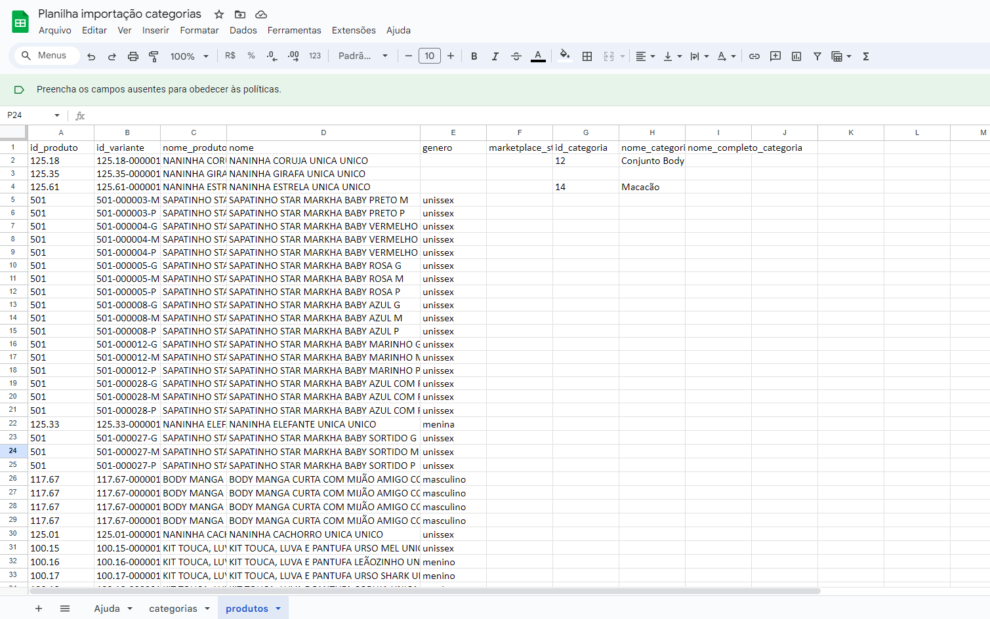Open vertical align dropdown
990x619 pixels.
click(673, 56)
